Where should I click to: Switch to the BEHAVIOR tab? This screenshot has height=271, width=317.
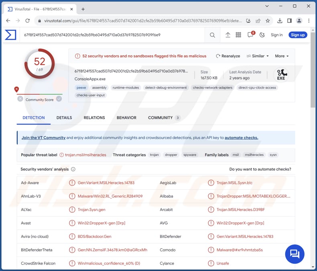[126, 118]
